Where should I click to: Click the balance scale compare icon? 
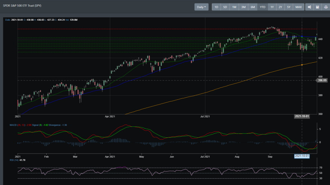coord(326,7)
